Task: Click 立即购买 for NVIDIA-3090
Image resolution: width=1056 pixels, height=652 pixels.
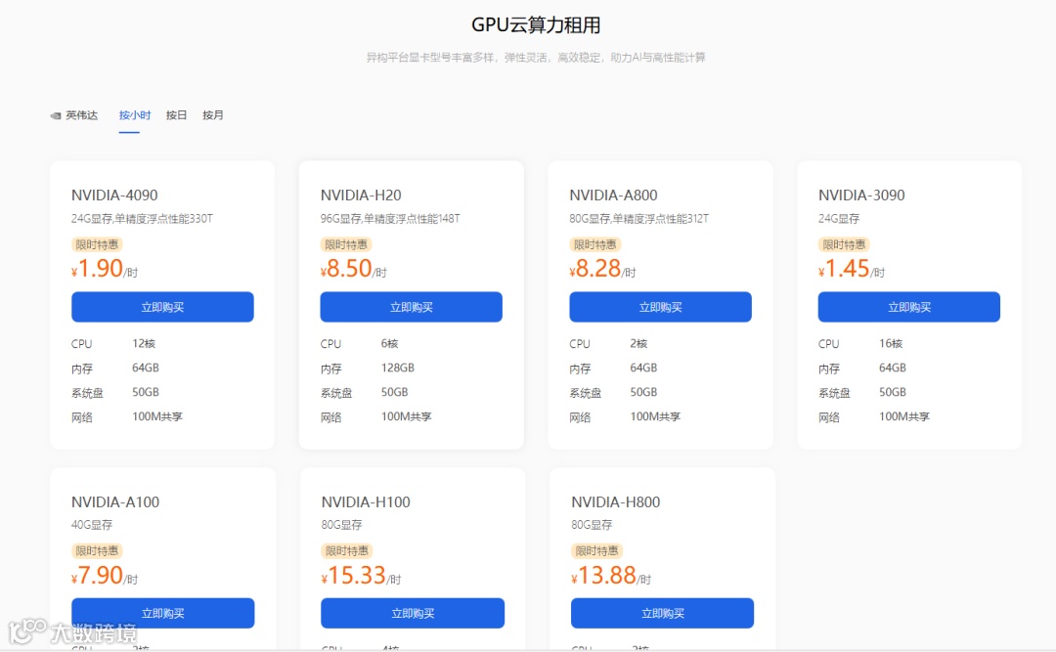Action: click(x=908, y=307)
